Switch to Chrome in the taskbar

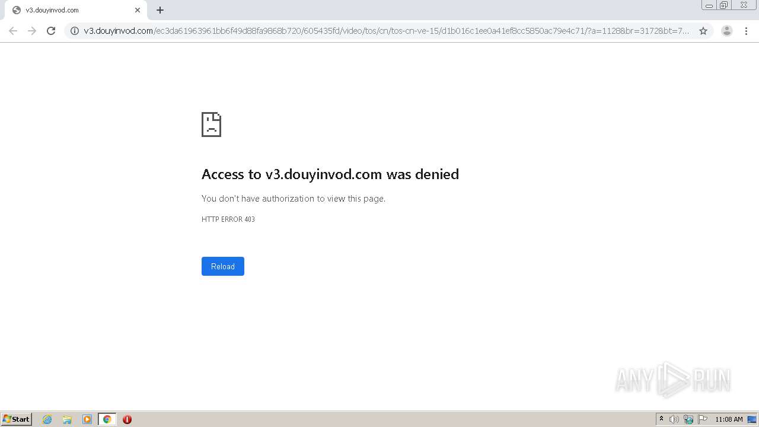tap(107, 419)
